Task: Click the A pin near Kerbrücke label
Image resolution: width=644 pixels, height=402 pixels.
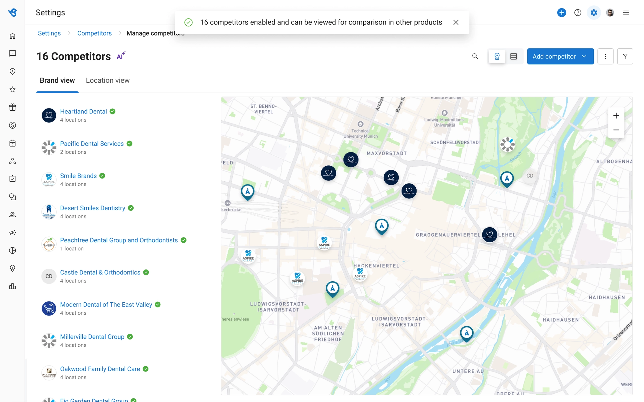Action: [247, 192]
